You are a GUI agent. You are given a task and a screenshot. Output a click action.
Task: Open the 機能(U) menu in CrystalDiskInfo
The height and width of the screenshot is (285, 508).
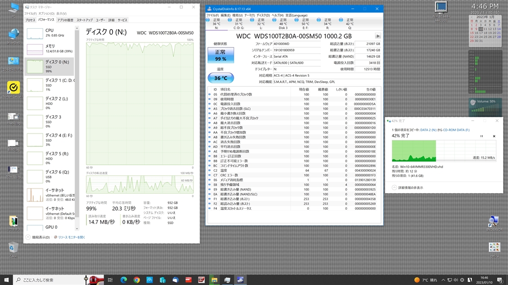coord(238,15)
